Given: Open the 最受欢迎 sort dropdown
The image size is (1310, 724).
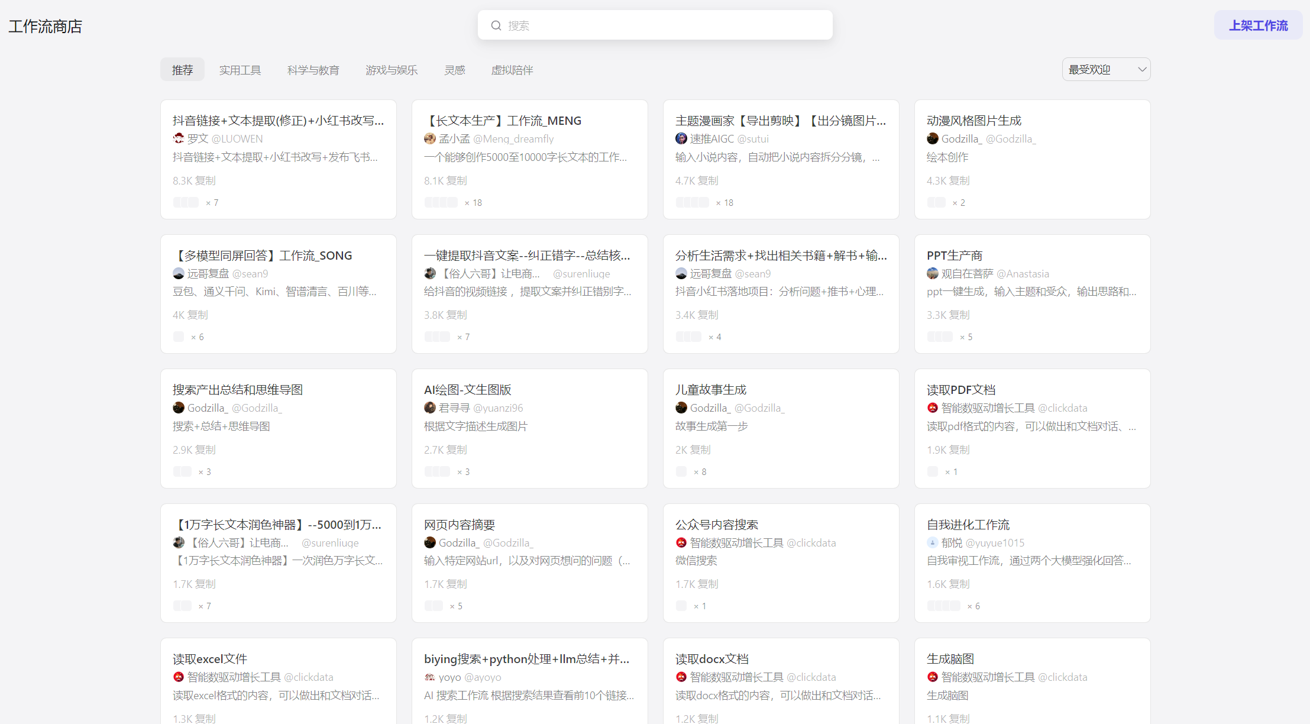Looking at the screenshot, I should tap(1105, 69).
